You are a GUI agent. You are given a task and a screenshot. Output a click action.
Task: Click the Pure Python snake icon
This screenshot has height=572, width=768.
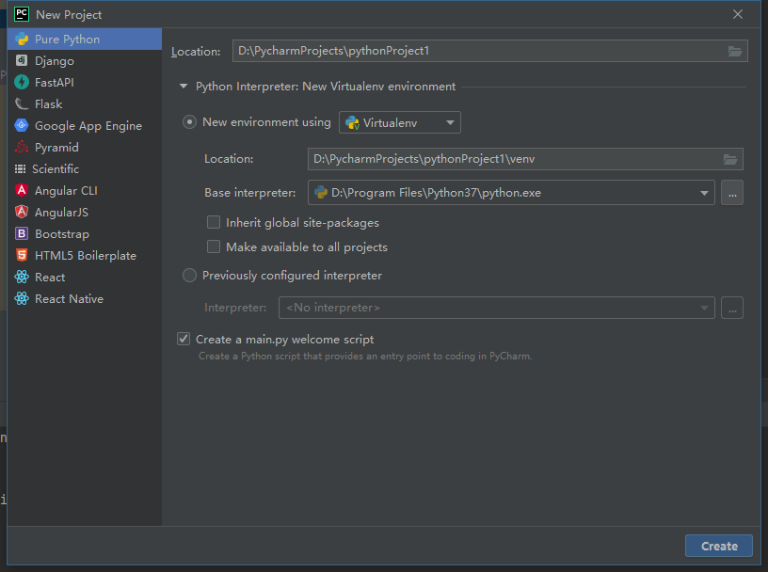click(22, 40)
